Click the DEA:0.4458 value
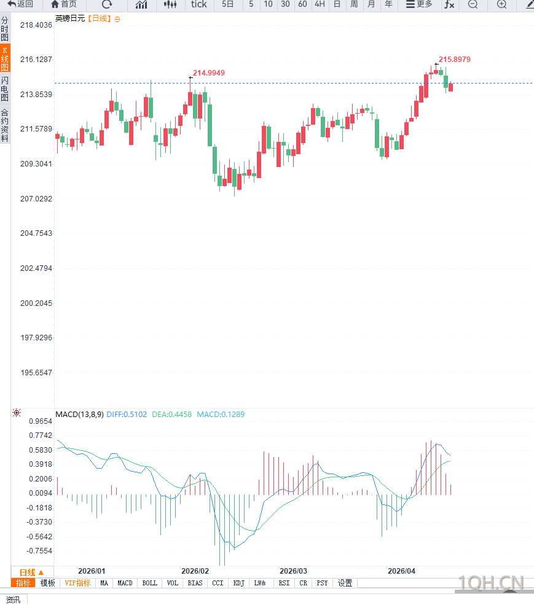 click(172, 415)
